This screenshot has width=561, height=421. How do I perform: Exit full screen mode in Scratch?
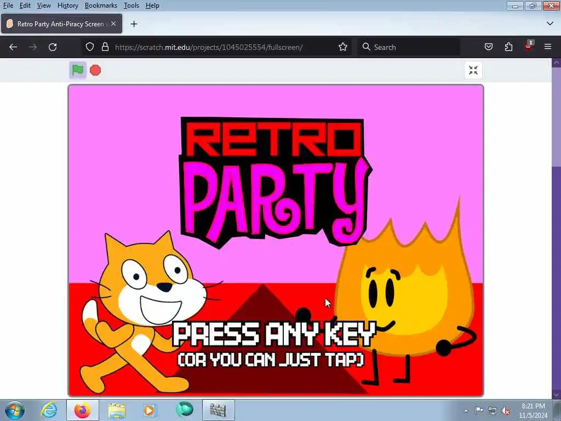coord(473,70)
